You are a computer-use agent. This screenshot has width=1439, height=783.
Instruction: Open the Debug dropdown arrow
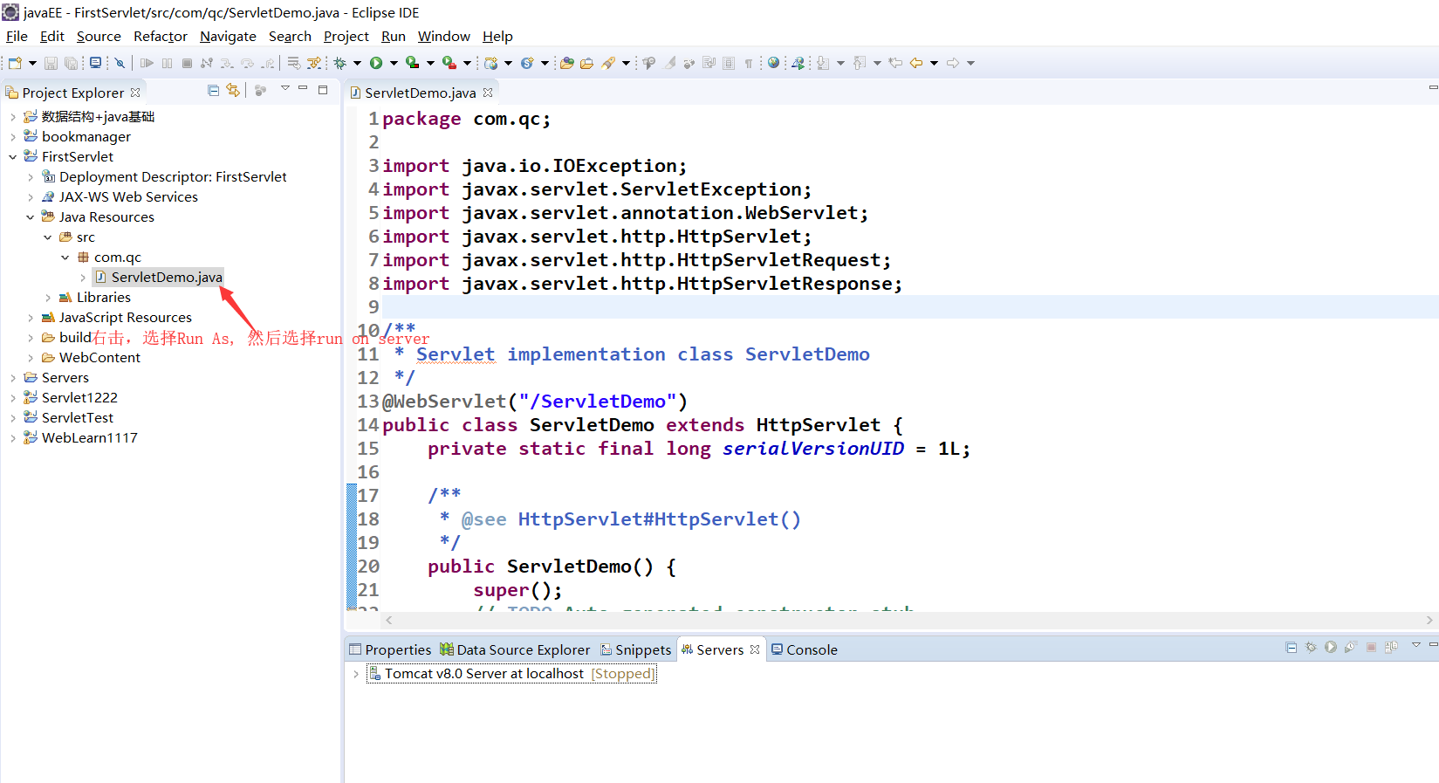(357, 63)
